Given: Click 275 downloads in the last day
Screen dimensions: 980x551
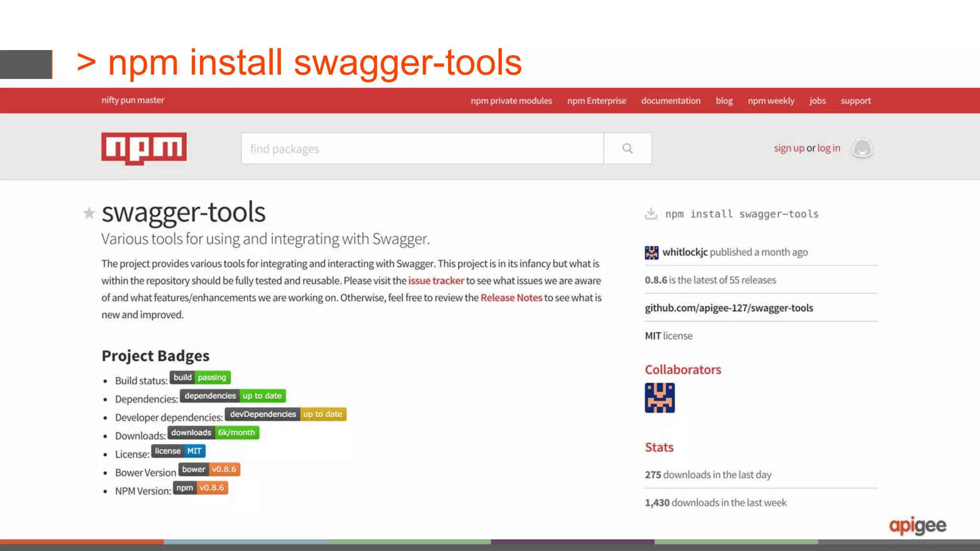Looking at the screenshot, I should click(708, 475).
